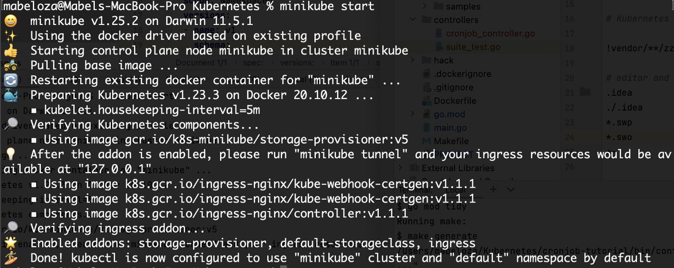674x268 pixels.
Task: Click the Dockerfile icon in project tree
Action: tap(427, 101)
